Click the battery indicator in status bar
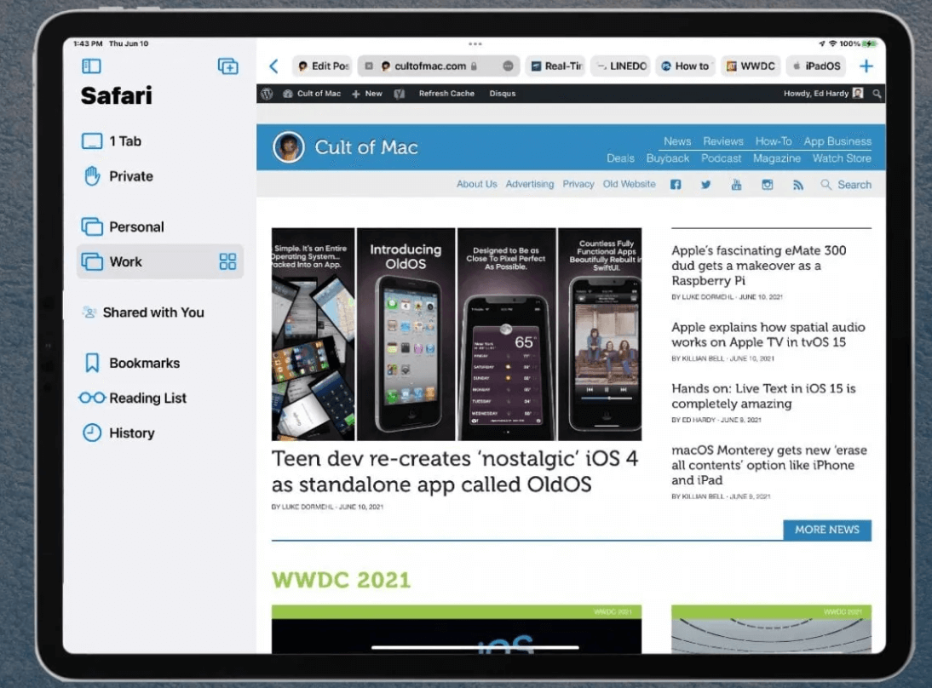The image size is (932, 688). click(869, 43)
